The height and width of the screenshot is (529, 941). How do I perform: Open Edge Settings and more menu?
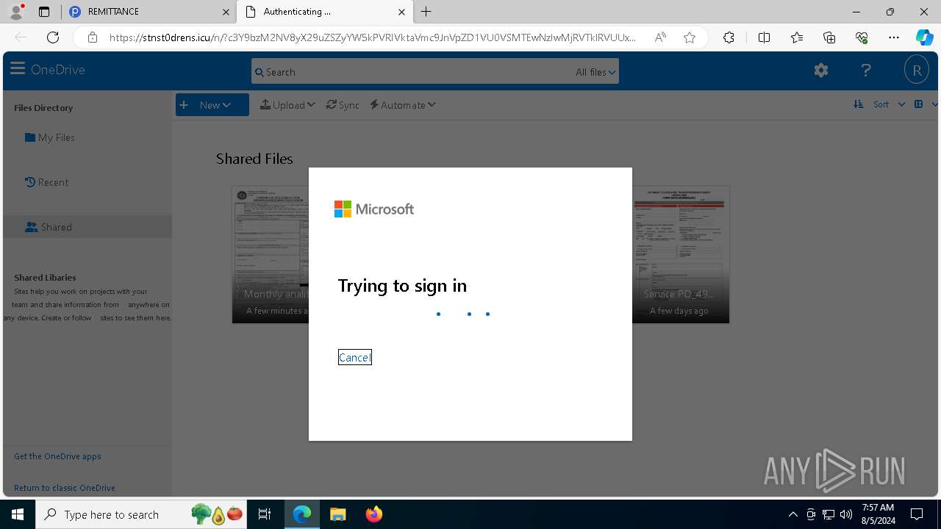894,37
